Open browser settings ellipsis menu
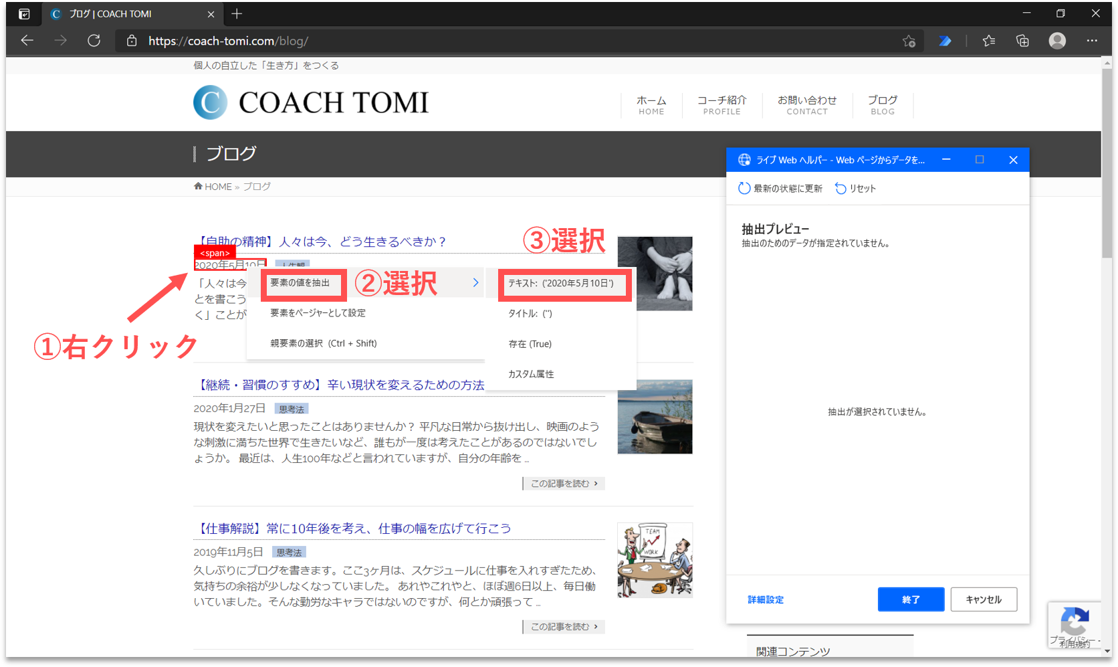The height and width of the screenshot is (667, 1118). click(x=1092, y=41)
